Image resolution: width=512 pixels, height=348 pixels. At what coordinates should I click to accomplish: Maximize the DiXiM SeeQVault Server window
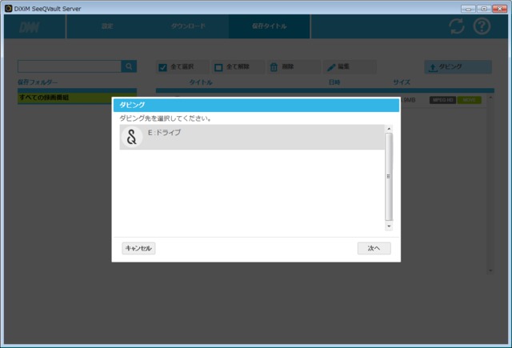pos(484,9)
